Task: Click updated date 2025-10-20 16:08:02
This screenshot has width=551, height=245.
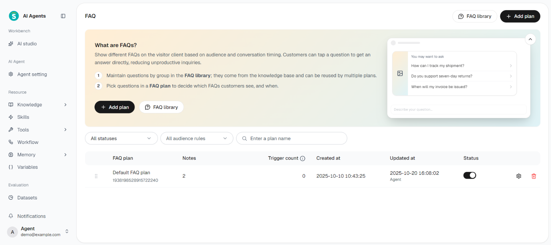Action: pos(414,173)
